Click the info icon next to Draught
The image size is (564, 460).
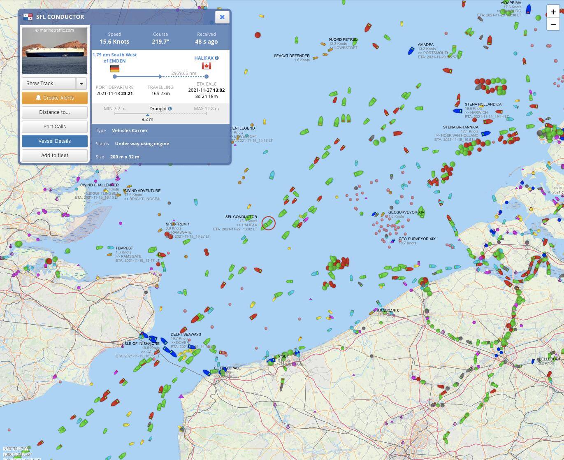pos(170,109)
